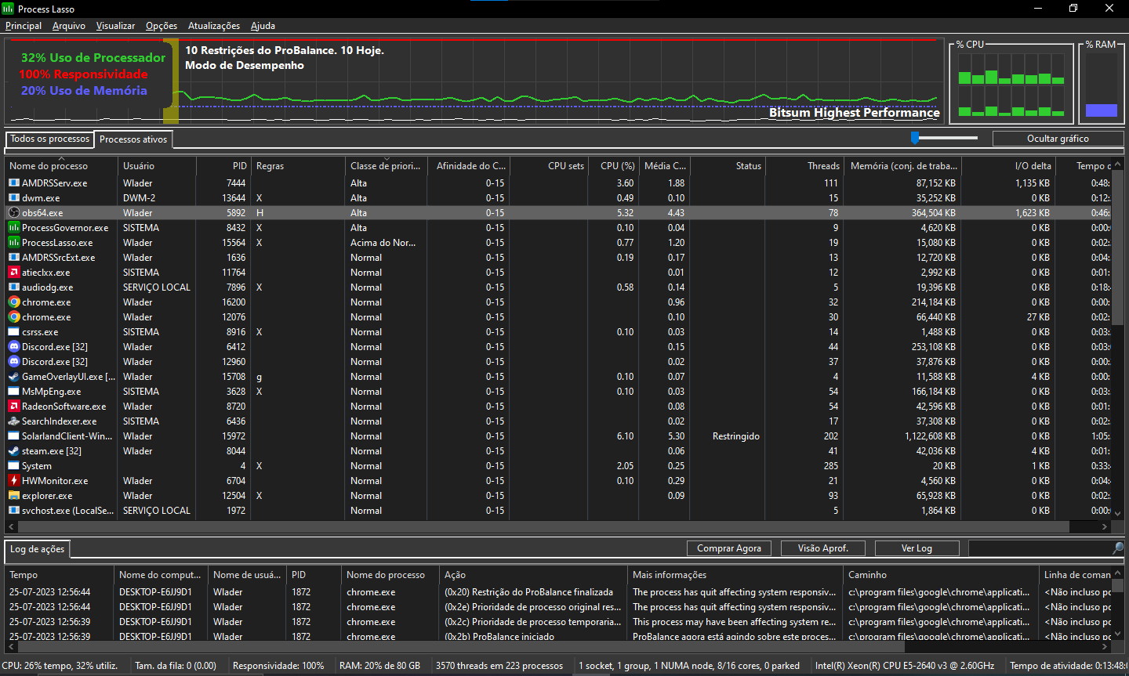The image size is (1129, 676).
Task: Click Discord icon for PID 12960
Action: [x=14, y=362]
